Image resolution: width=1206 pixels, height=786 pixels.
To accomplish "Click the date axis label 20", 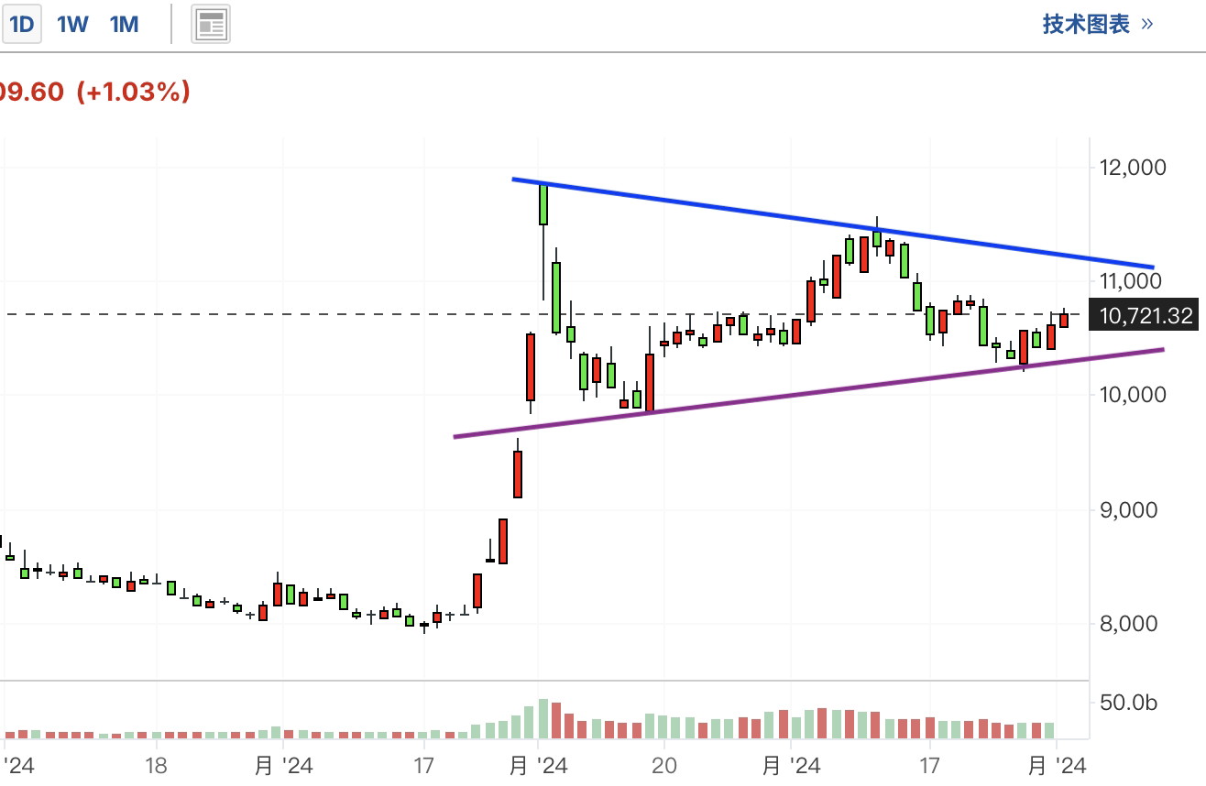I will 664,764.
